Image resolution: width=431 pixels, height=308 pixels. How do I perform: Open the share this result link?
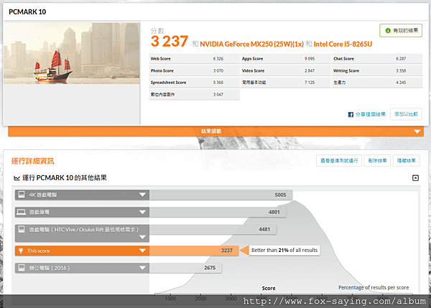click(371, 114)
